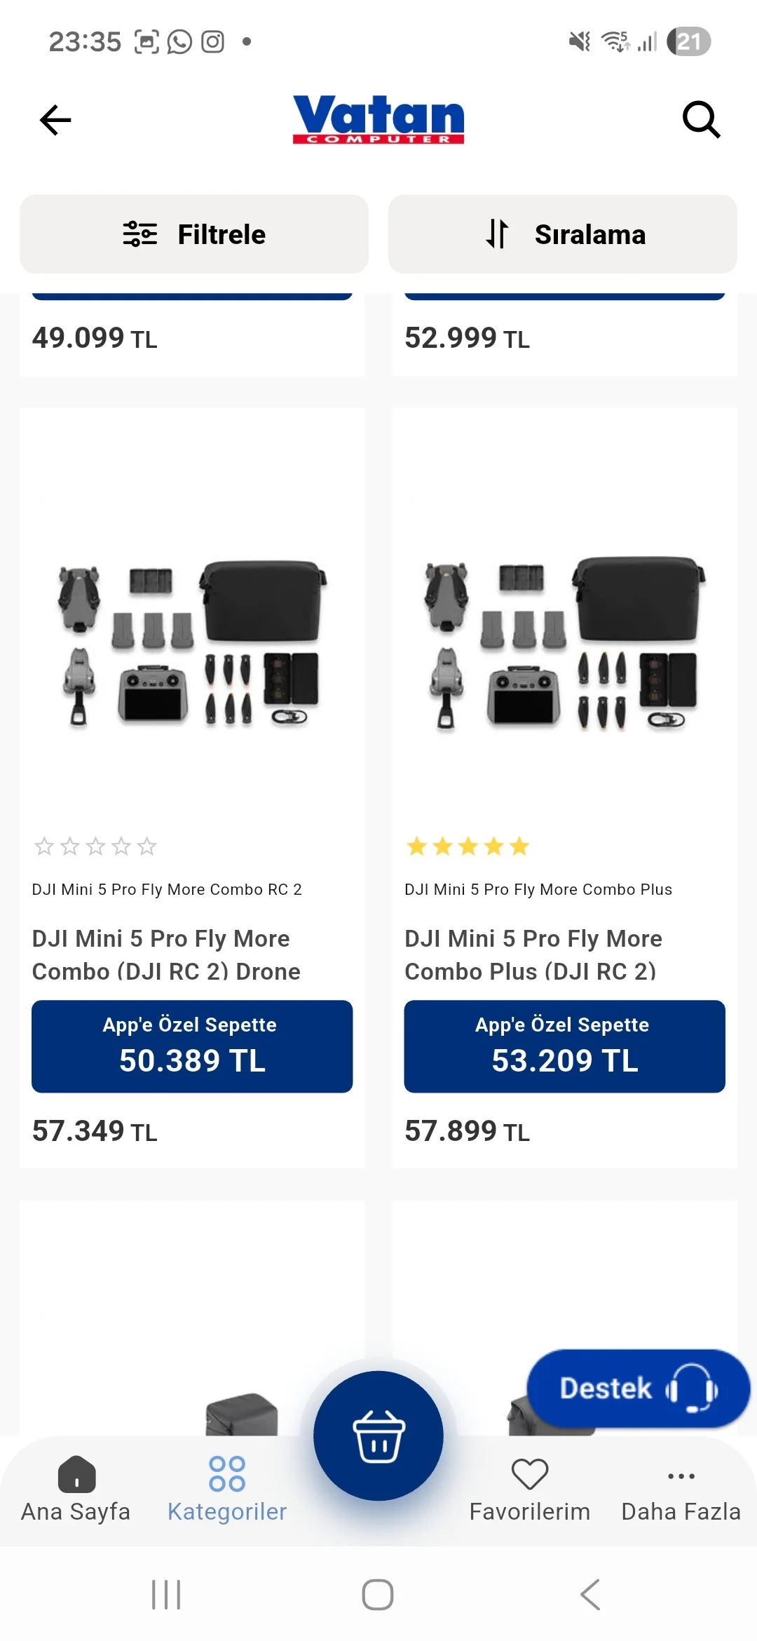Tap the Vatan Computer logo
This screenshot has width=757, height=1641.
[378, 119]
